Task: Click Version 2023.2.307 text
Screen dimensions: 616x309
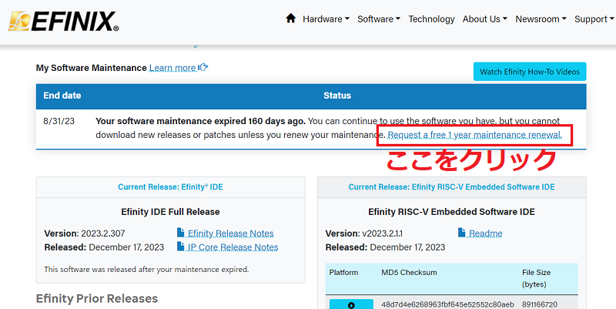Action: [x=85, y=233]
